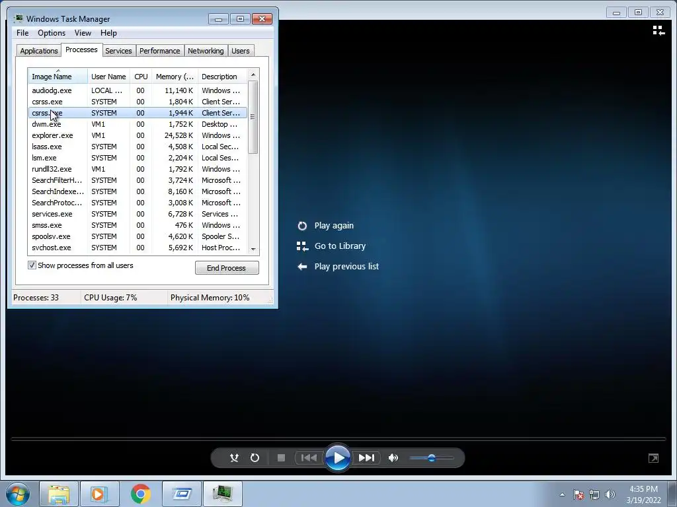
Task: Click the Go to Library link text
Action: click(x=340, y=246)
